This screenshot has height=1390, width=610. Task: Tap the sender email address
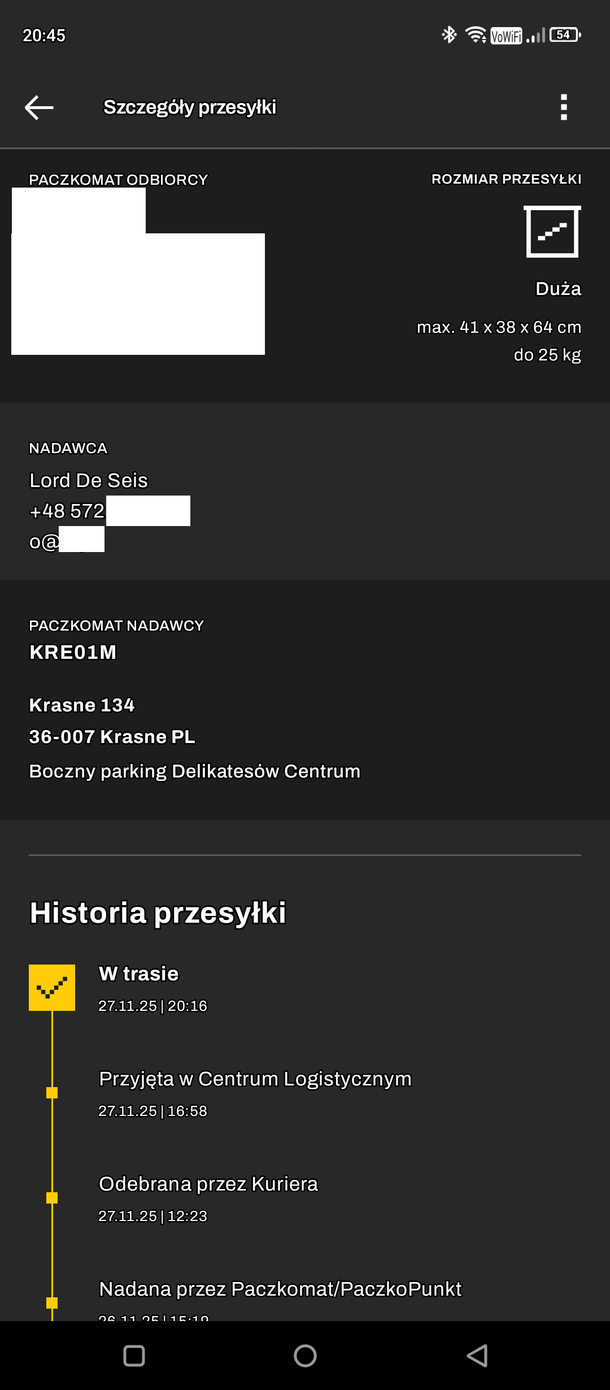(67, 541)
